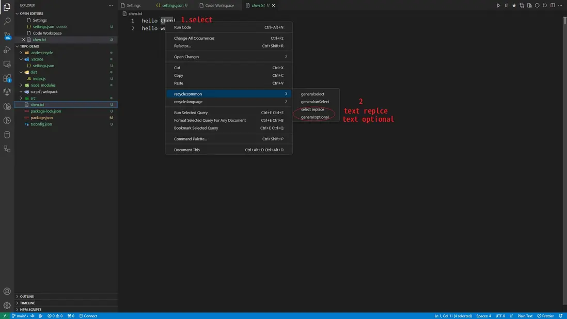Open index.js in dist folder

pyautogui.click(x=66, y=79)
